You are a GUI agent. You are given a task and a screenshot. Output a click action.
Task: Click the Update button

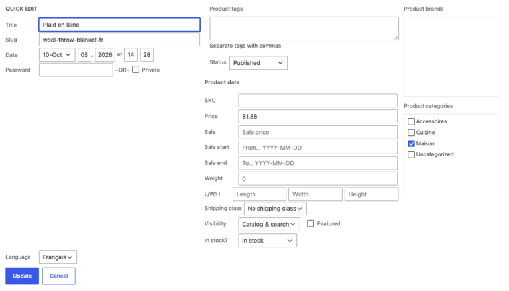click(x=22, y=276)
